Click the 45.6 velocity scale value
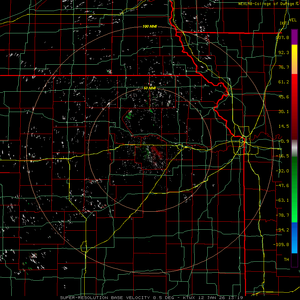This screenshot has height=300, width=300. pos(284,97)
